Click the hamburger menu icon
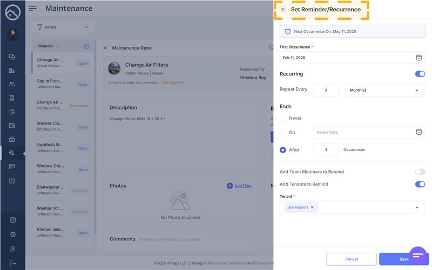 click(33, 9)
